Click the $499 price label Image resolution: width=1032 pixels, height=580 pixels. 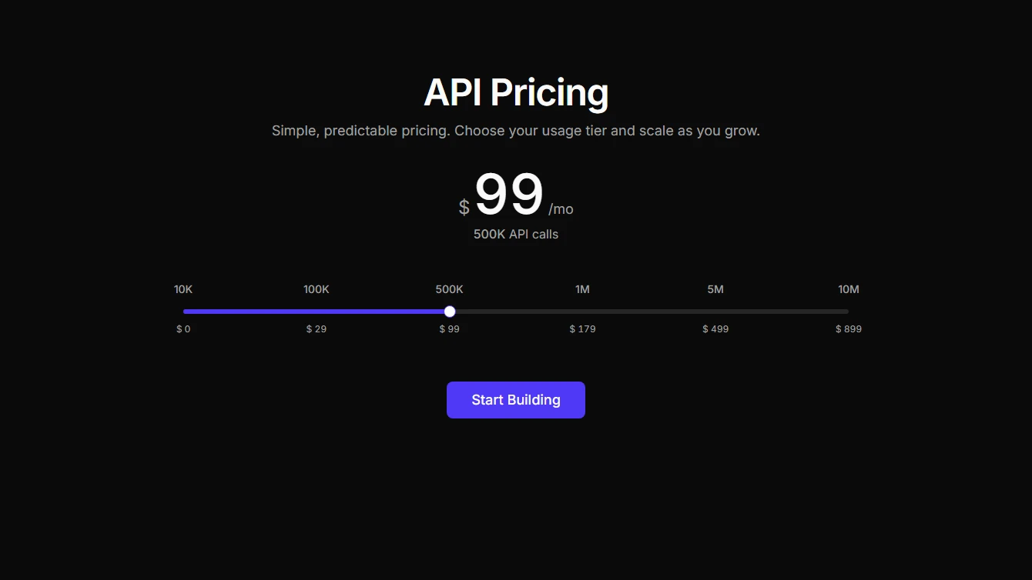[x=715, y=328]
